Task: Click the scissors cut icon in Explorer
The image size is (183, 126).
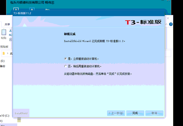Action: click(x=11, y=31)
